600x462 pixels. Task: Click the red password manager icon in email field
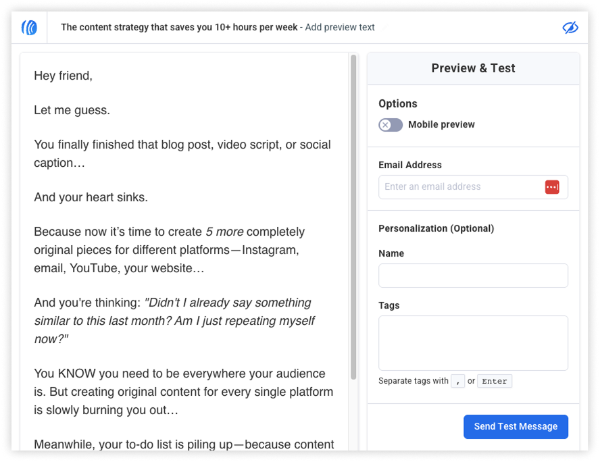(x=552, y=187)
